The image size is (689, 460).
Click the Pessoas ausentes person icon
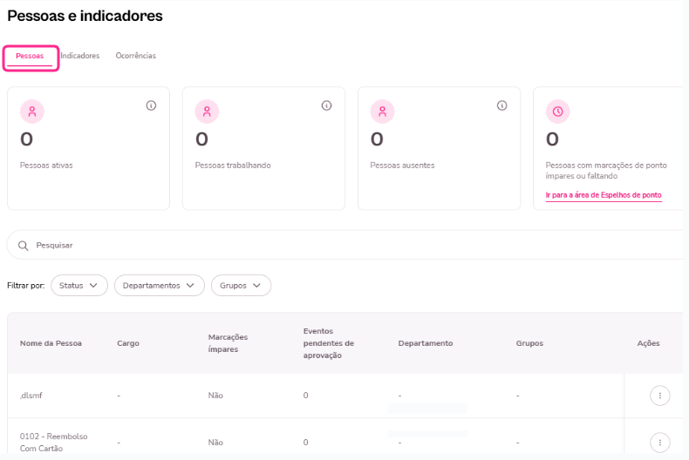(x=382, y=112)
